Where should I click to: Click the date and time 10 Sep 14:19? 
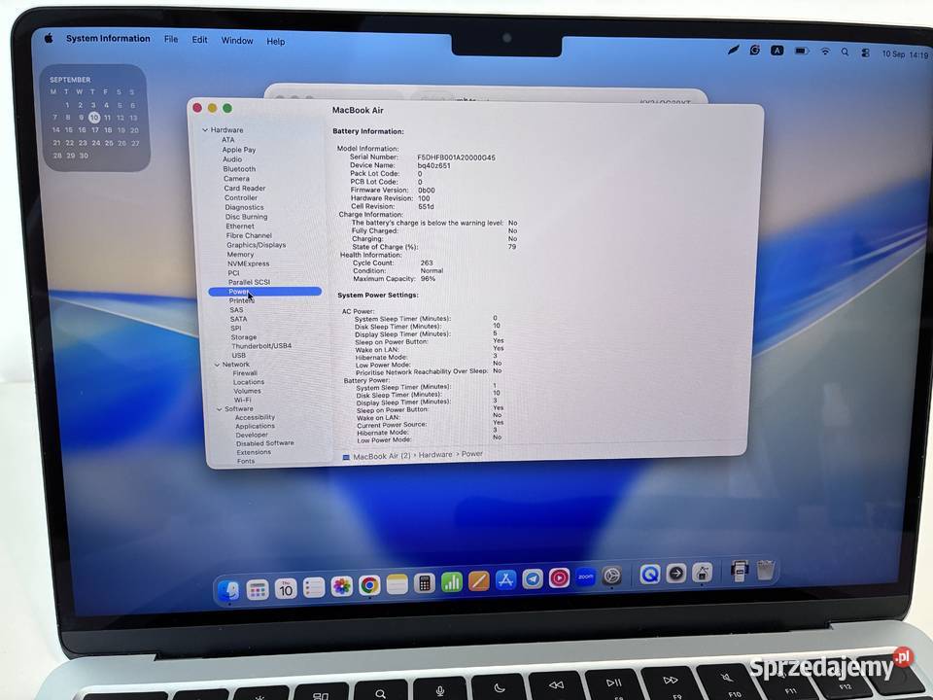(x=905, y=54)
